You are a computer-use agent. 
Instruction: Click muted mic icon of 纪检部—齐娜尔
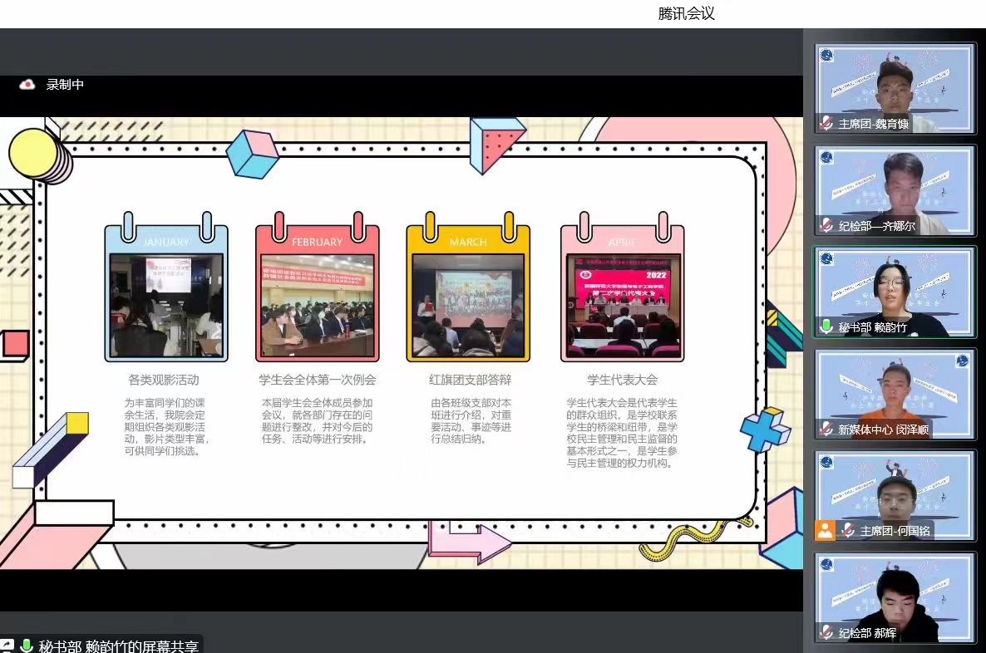point(826,225)
